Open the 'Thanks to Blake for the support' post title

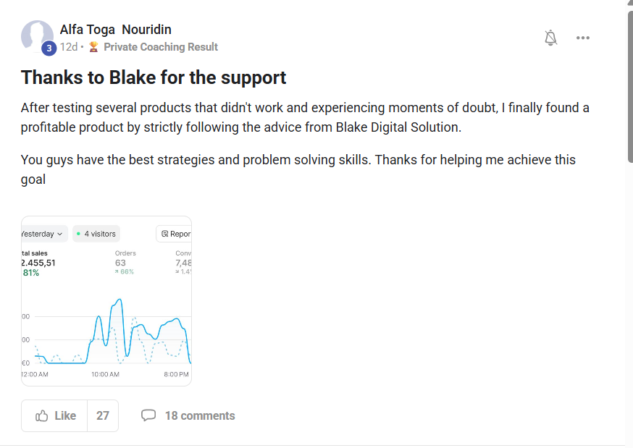154,77
